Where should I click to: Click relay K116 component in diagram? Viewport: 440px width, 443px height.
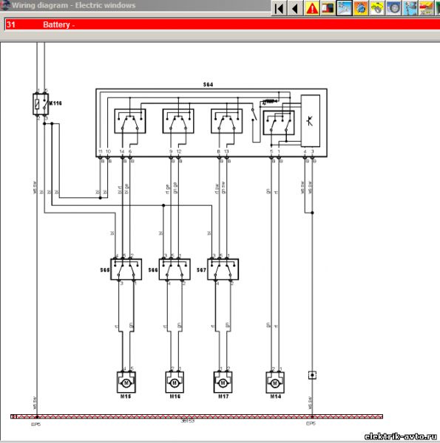41,104
